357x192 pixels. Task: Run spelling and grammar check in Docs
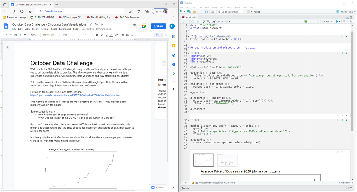point(21,35)
